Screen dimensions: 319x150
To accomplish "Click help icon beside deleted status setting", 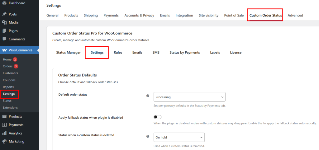I will [148, 136].
